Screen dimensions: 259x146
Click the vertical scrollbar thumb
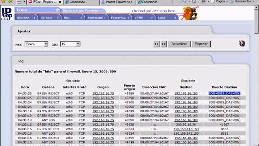click(x=256, y=21)
